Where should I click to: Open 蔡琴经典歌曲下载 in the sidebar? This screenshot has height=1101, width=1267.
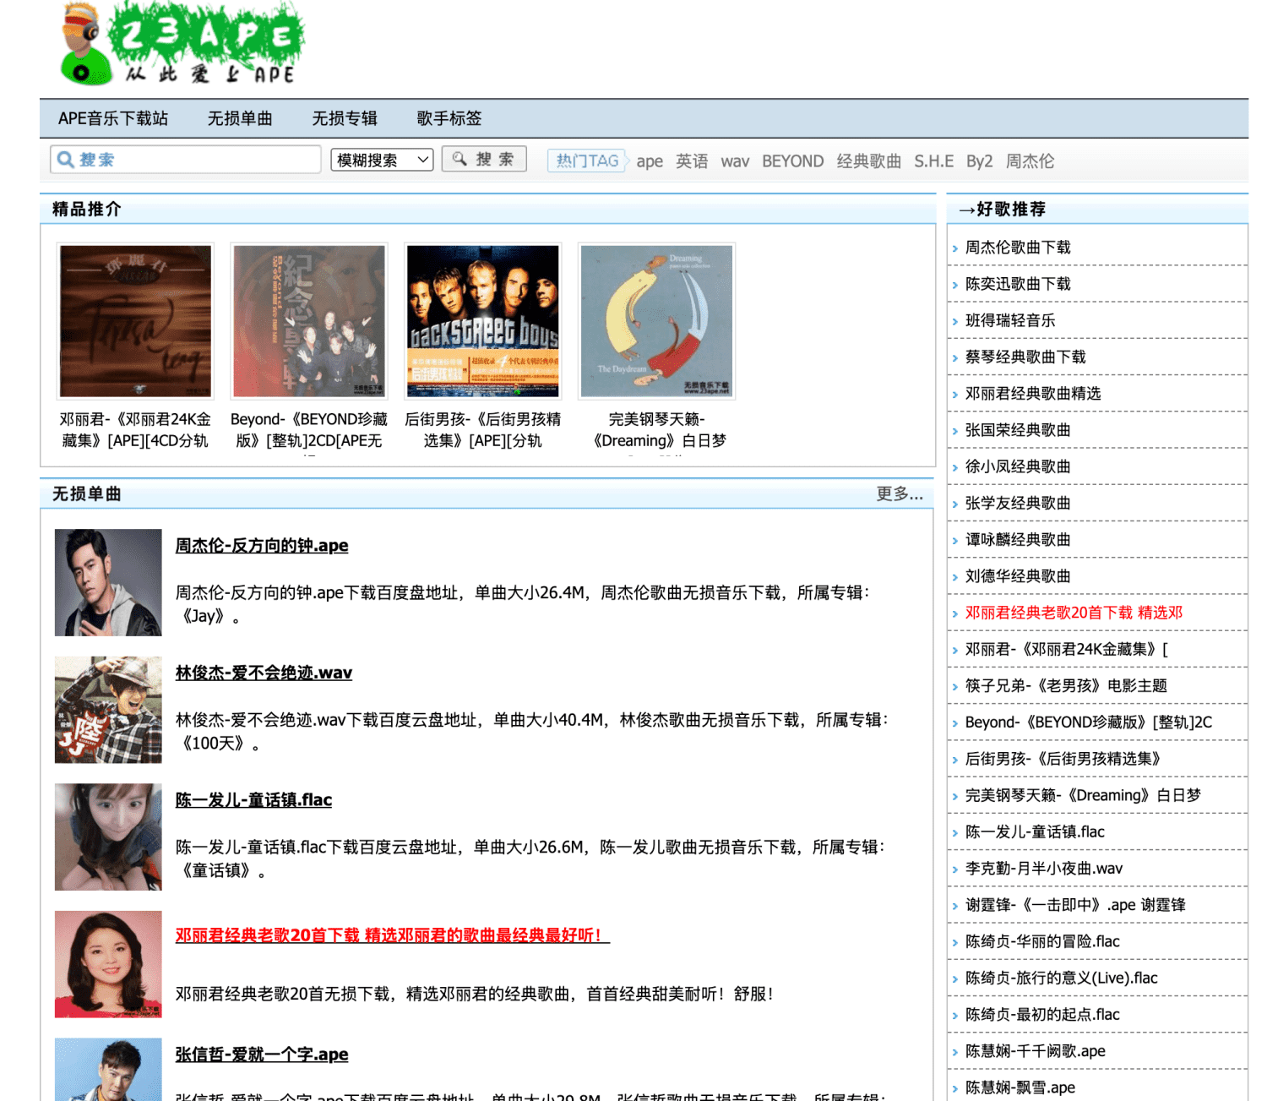coord(1025,357)
